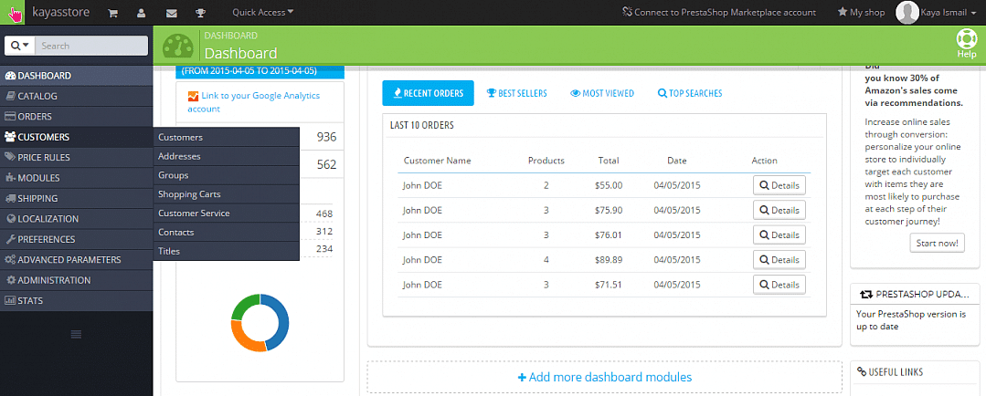Viewport: 986px width, 396px height.
Task: Switch to the Best Sellers tab
Action: (x=516, y=93)
